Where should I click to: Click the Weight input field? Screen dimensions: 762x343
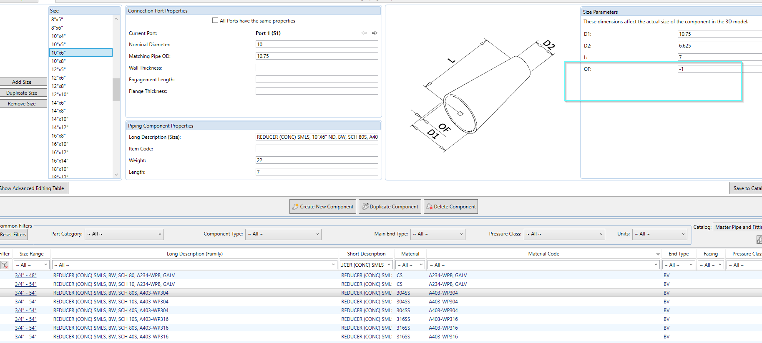(x=317, y=160)
